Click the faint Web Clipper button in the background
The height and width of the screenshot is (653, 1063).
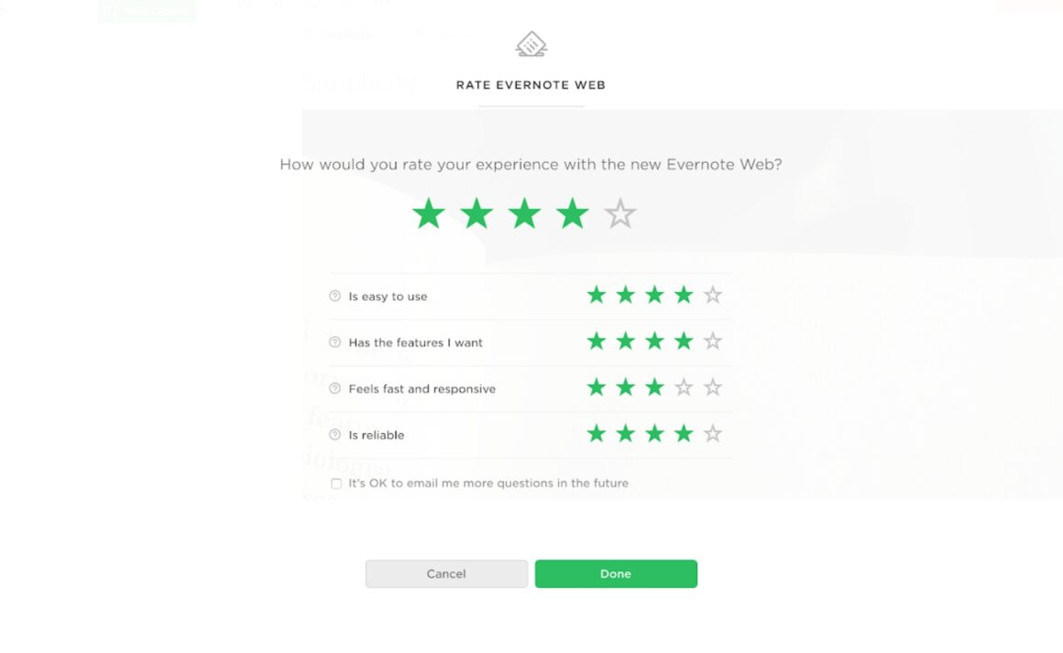coord(146,12)
